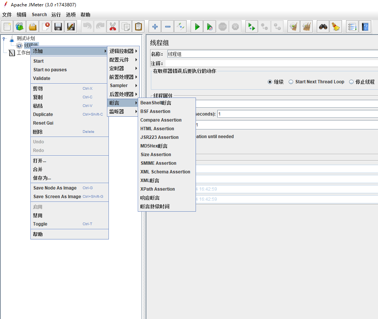This screenshot has width=378, height=319.
Task: Click the Search binoculars icon
Action: pyautogui.click(x=323, y=27)
